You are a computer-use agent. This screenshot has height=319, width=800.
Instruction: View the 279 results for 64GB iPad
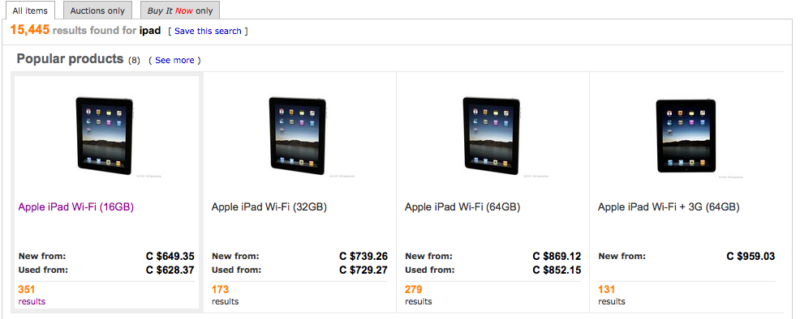(x=419, y=295)
